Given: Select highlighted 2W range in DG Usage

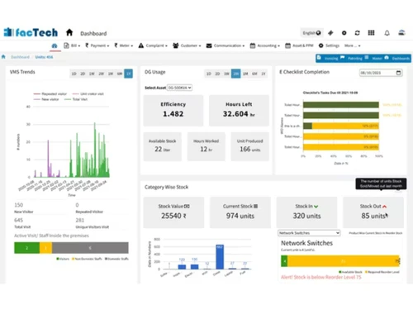Looking at the screenshot, I should click(x=235, y=74).
